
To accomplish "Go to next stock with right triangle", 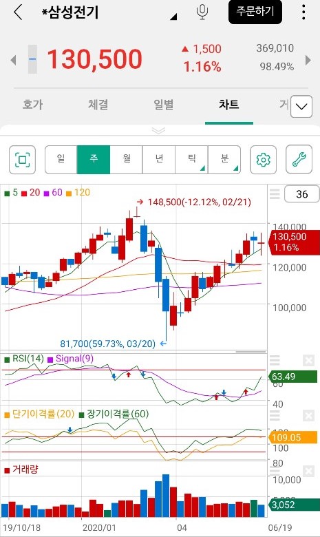I will [x=308, y=61].
